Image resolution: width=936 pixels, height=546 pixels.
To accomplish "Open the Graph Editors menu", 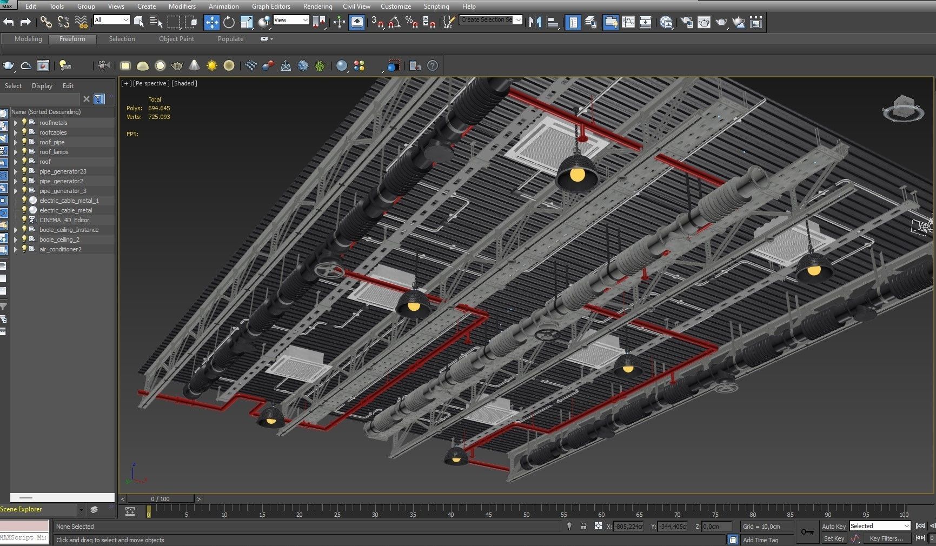I will pyautogui.click(x=271, y=6).
